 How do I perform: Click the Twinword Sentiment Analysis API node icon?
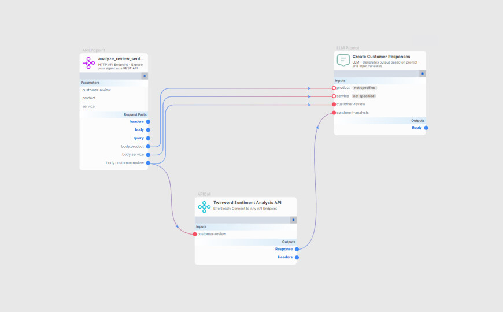coord(204,207)
